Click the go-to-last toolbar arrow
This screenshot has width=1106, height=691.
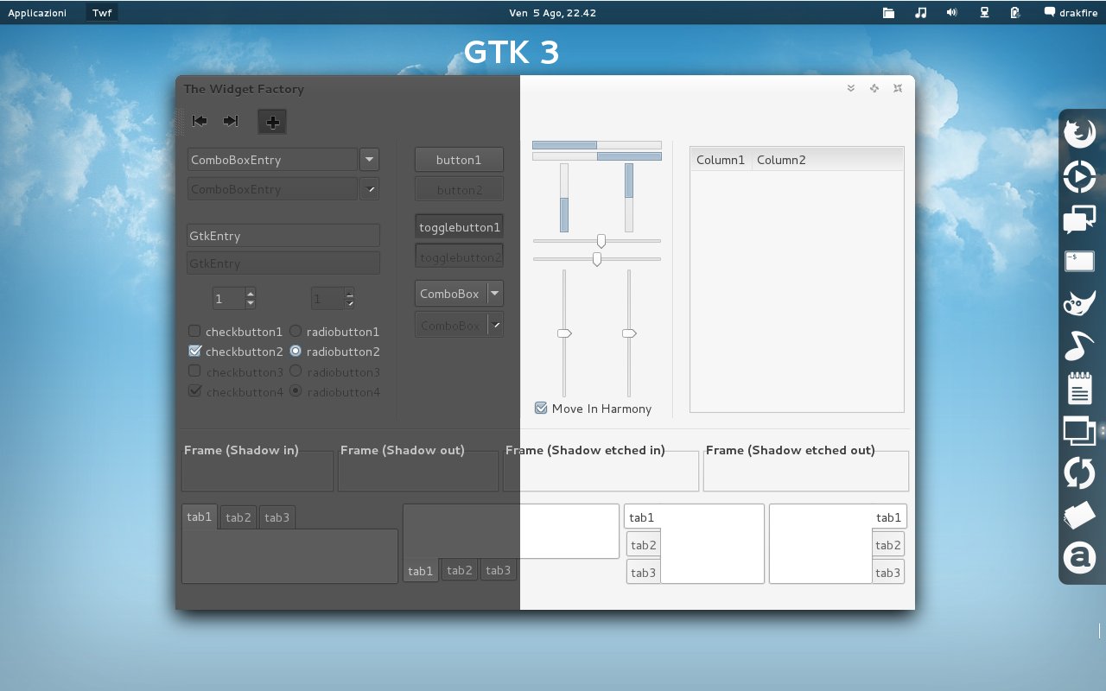tap(231, 121)
